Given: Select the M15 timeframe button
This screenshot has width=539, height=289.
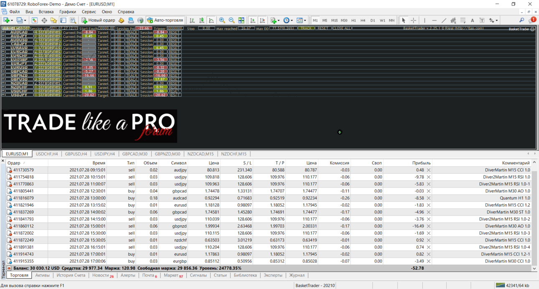Looking at the screenshot, I should pyautogui.click(x=334, y=20).
